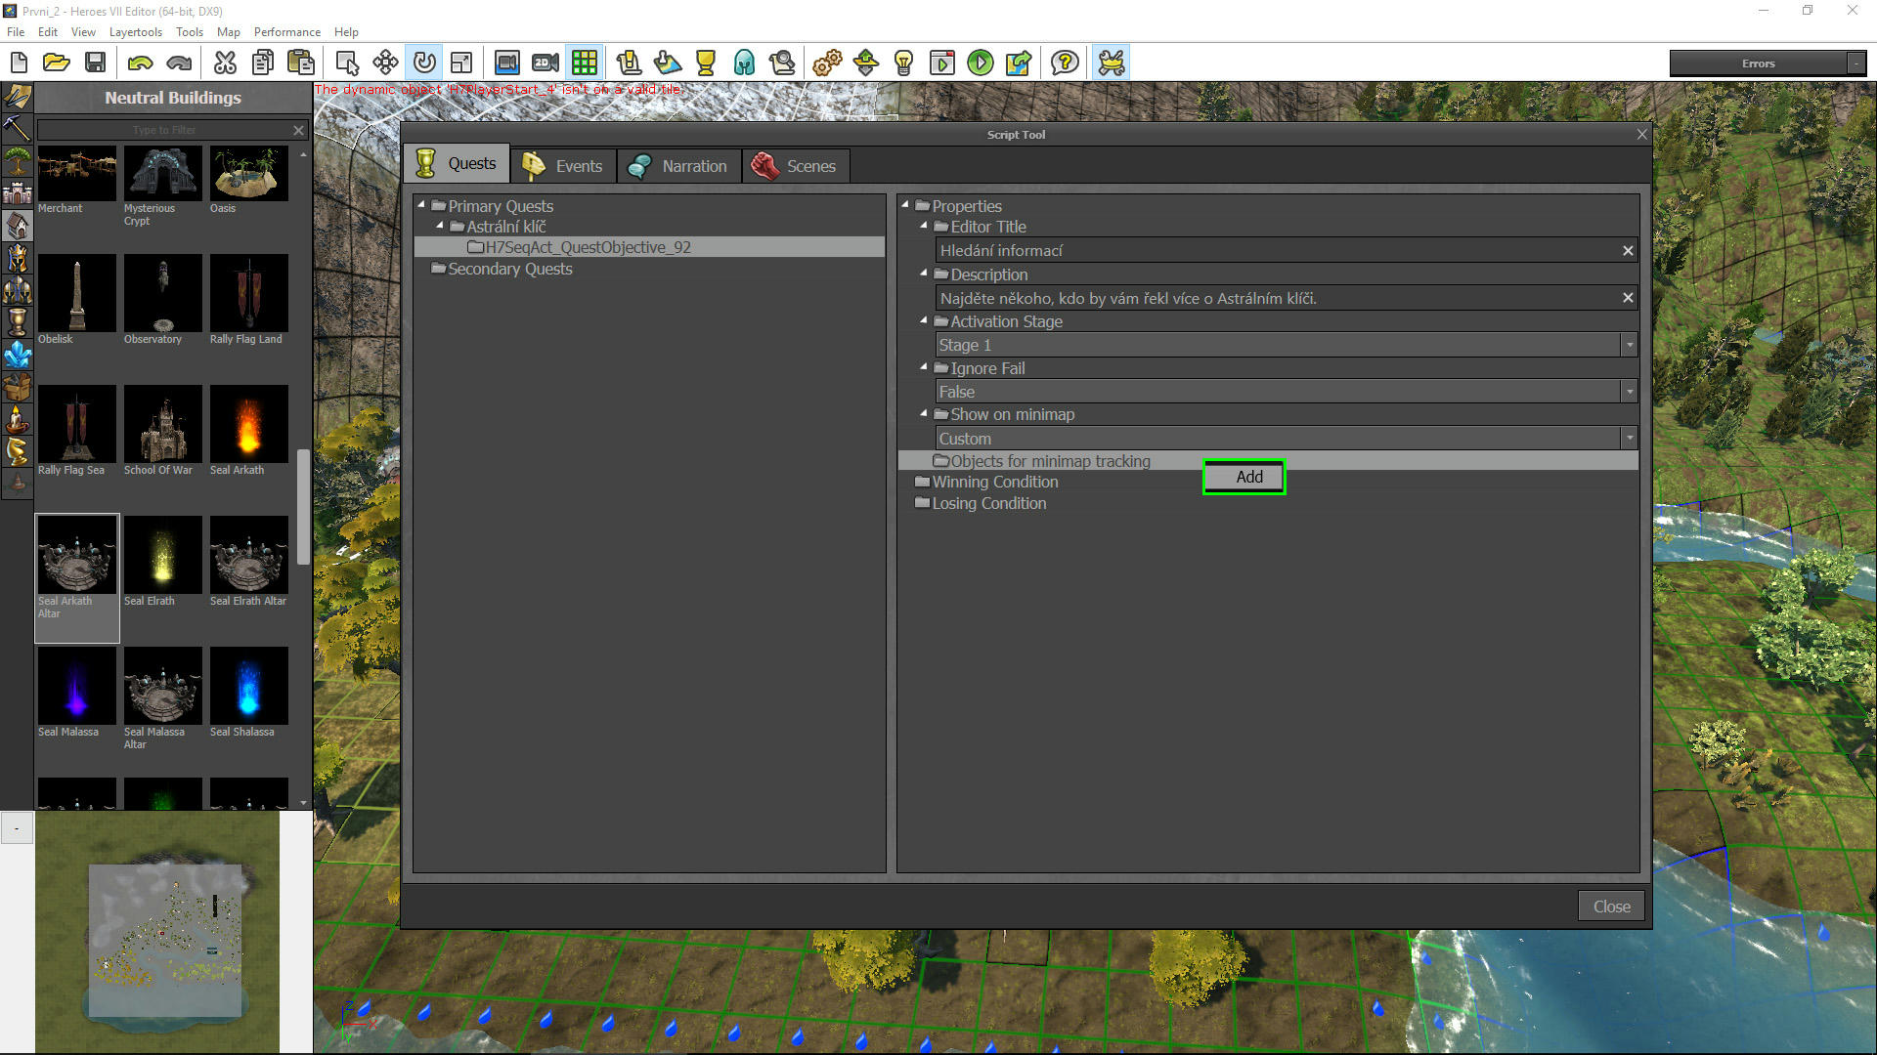Select the scale tool

(461, 63)
